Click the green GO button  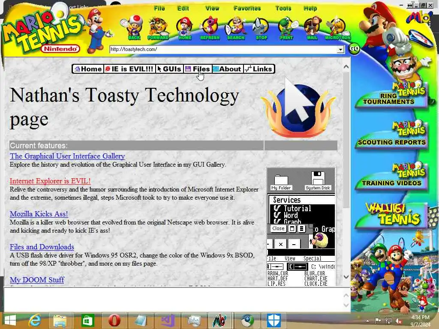point(354,49)
